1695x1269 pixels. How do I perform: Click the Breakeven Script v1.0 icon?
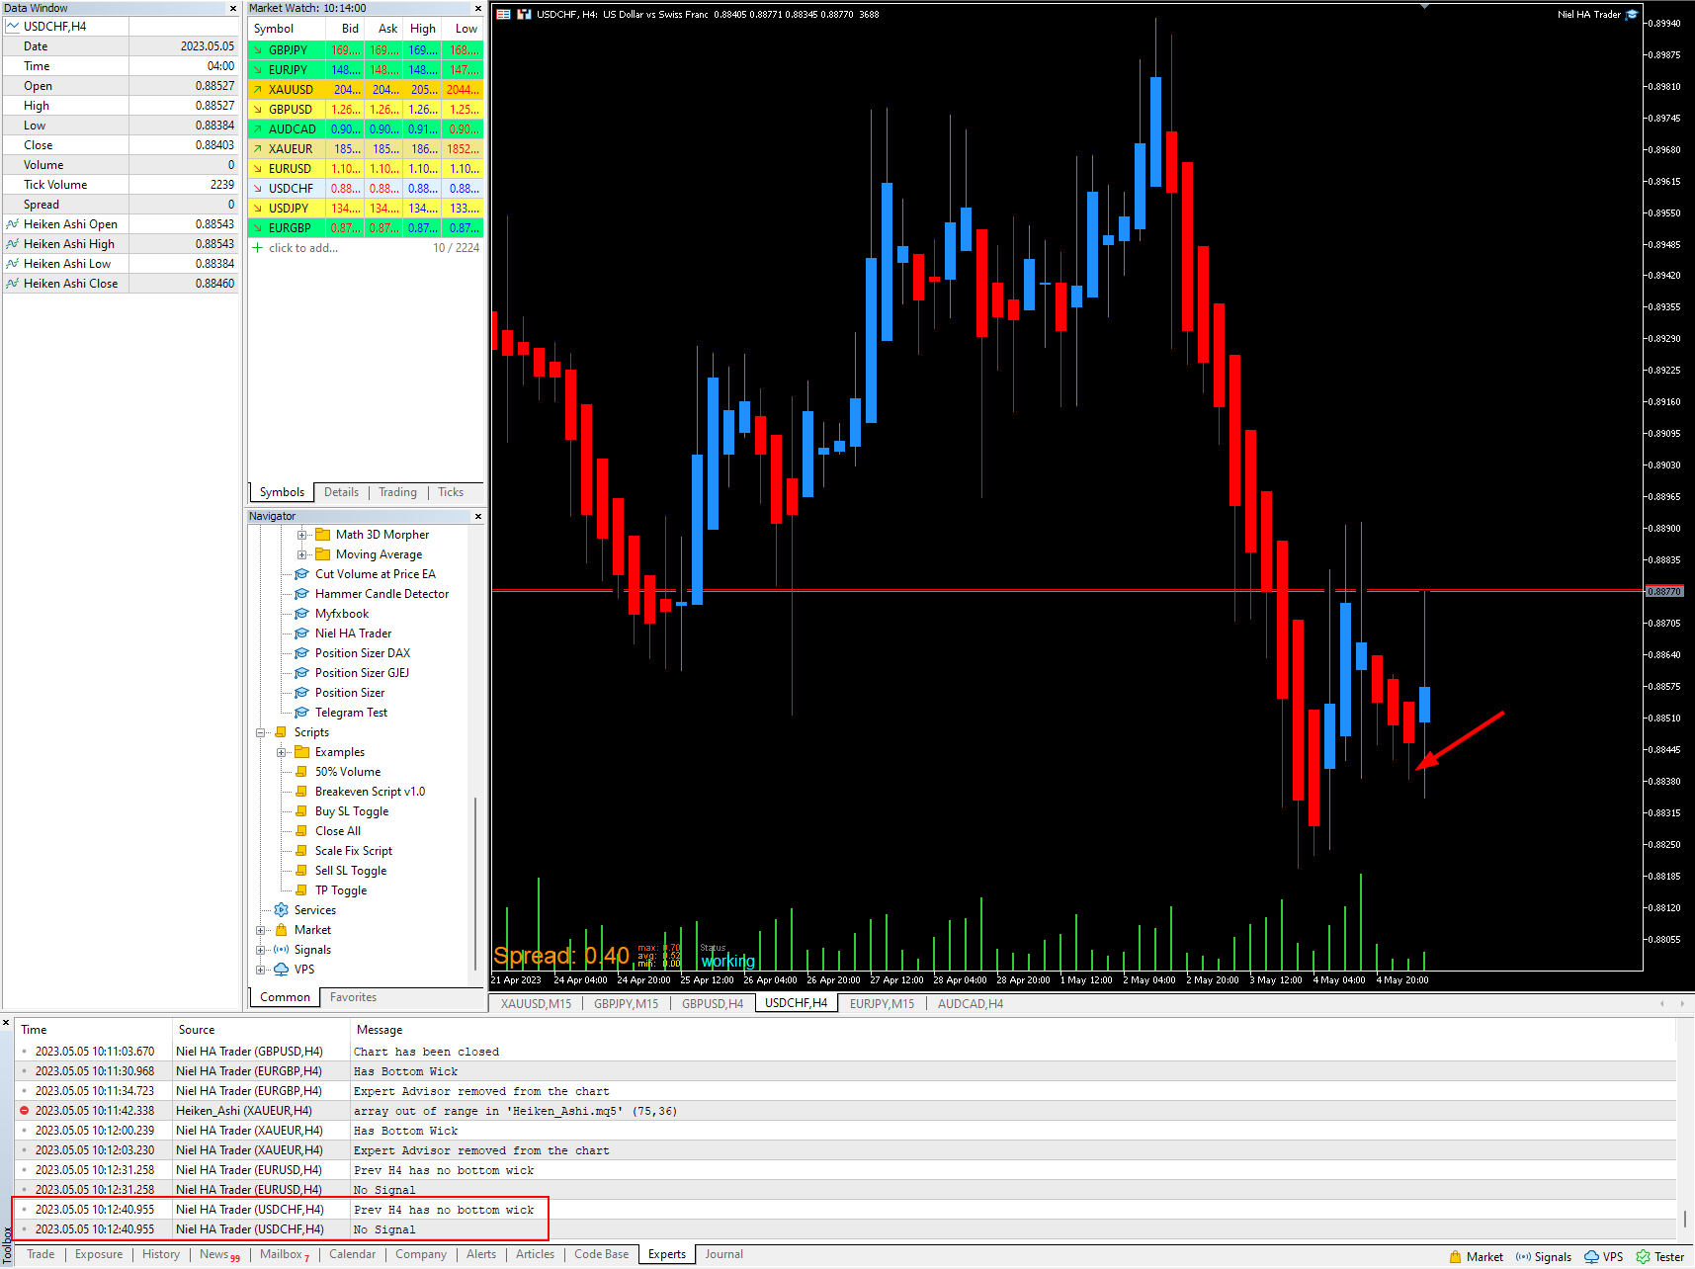(301, 792)
